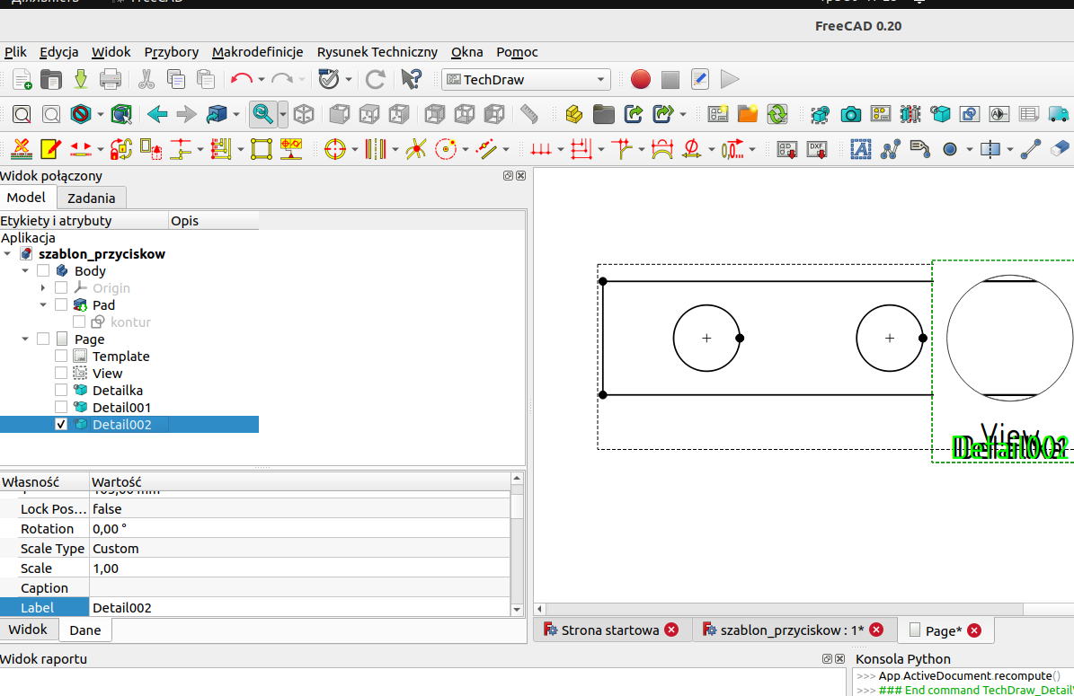Viewport: 1074px width, 696px height.
Task: Check the Detailka visibility checkbox
Action: click(60, 390)
